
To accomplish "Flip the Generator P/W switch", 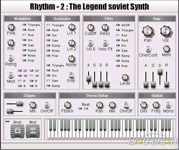I will click(x=71, y=75).
